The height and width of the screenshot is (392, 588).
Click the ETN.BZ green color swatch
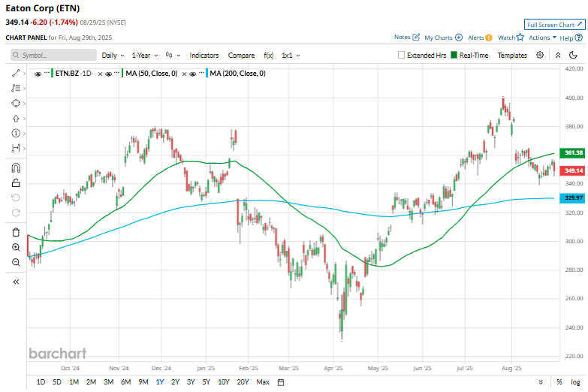52,73
